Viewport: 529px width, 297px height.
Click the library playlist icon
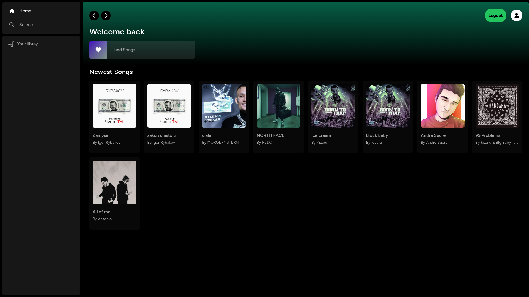[11, 44]
